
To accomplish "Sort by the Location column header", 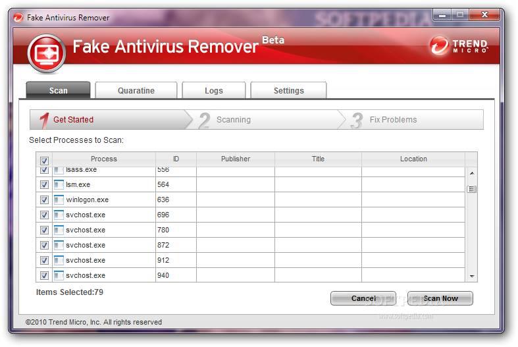I will coord(413,159).
